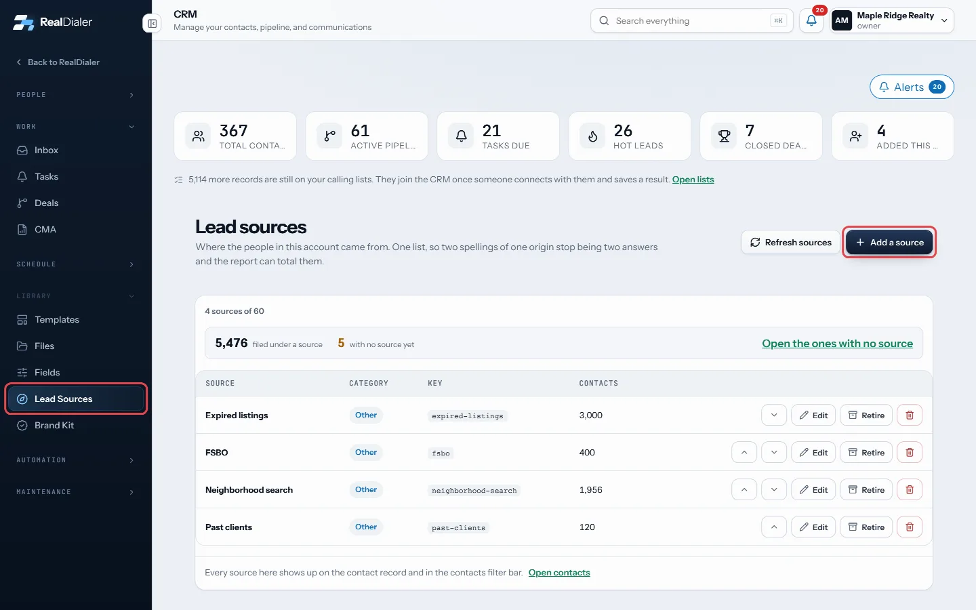
Task: Edit the Expired listings source
Action: pos(813,415)
